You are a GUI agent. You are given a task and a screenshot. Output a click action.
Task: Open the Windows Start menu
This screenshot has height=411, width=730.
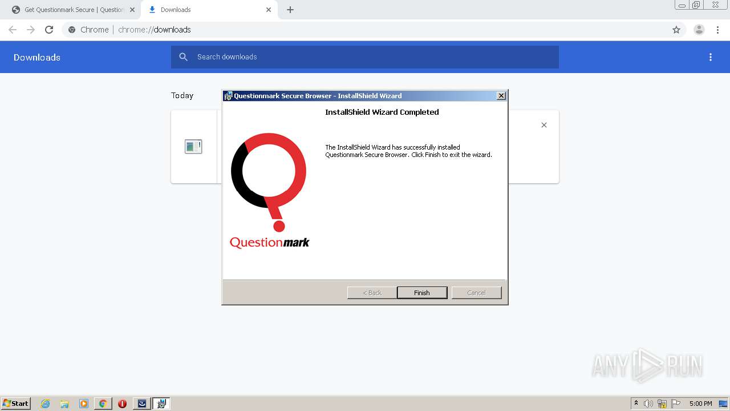coord(15,404)
